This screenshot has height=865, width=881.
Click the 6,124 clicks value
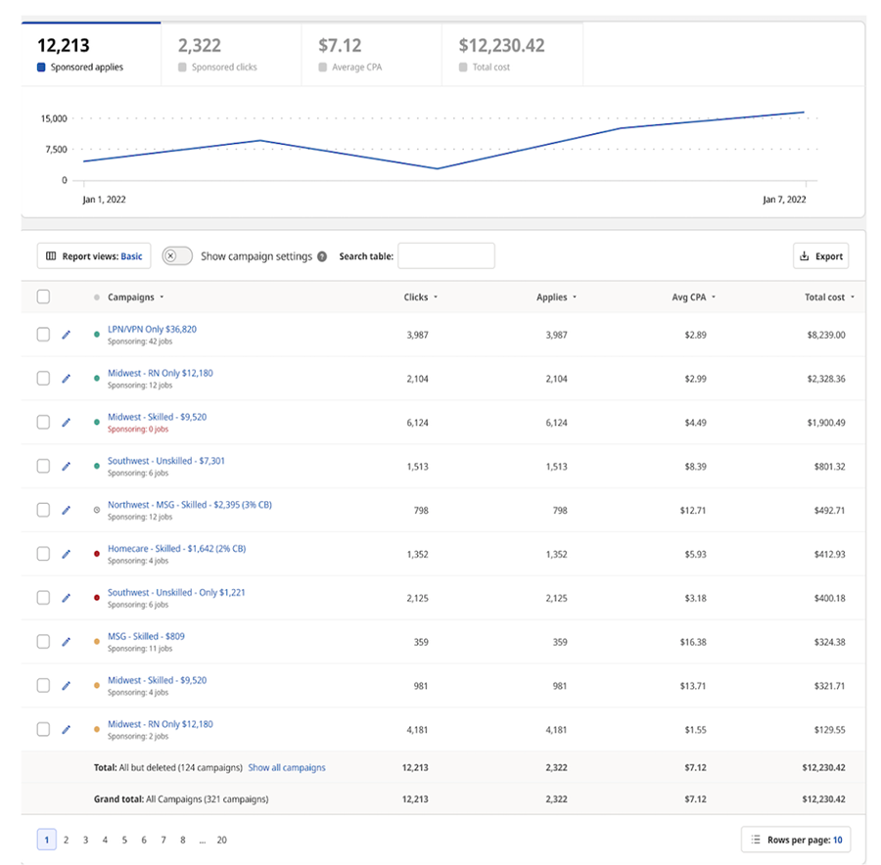pos(417,423)
